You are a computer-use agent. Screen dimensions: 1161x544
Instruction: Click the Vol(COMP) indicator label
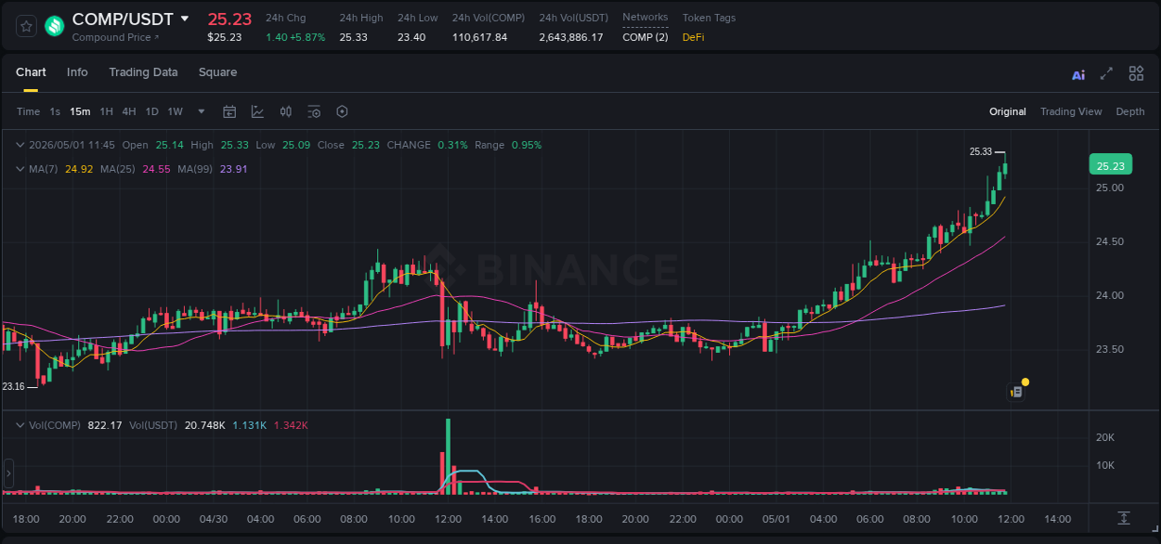pos(55,425)
